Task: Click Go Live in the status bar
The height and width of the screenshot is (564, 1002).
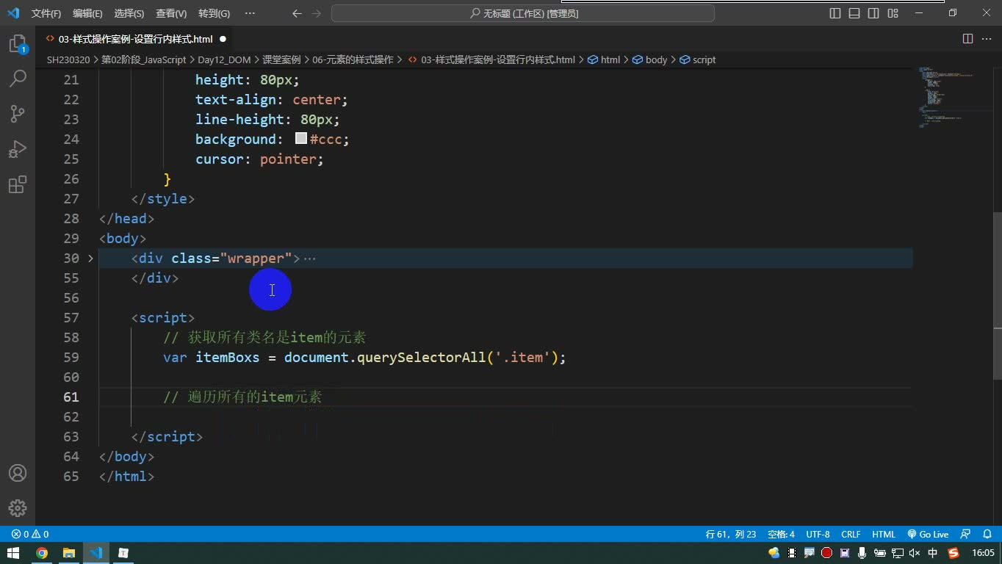Action: coord(928,535)
